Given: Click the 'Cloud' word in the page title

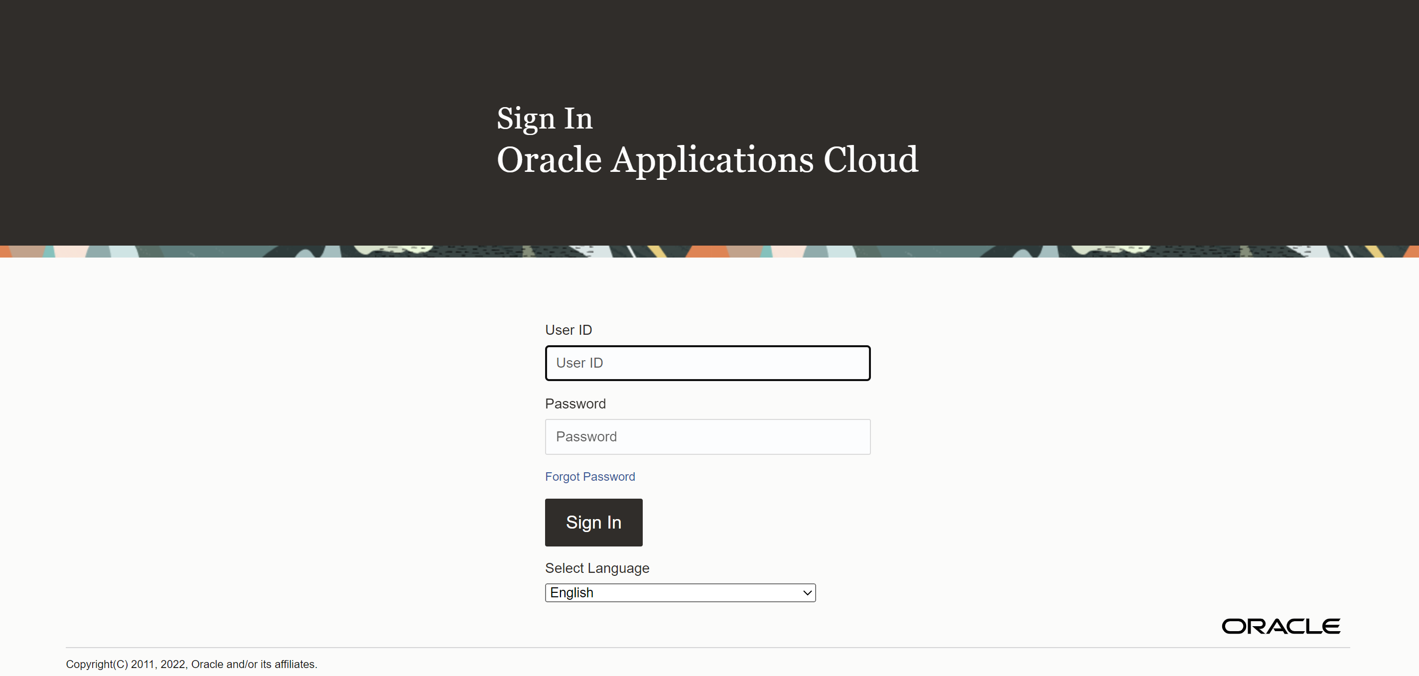Looking at the screenshot, I should [870, 160].
